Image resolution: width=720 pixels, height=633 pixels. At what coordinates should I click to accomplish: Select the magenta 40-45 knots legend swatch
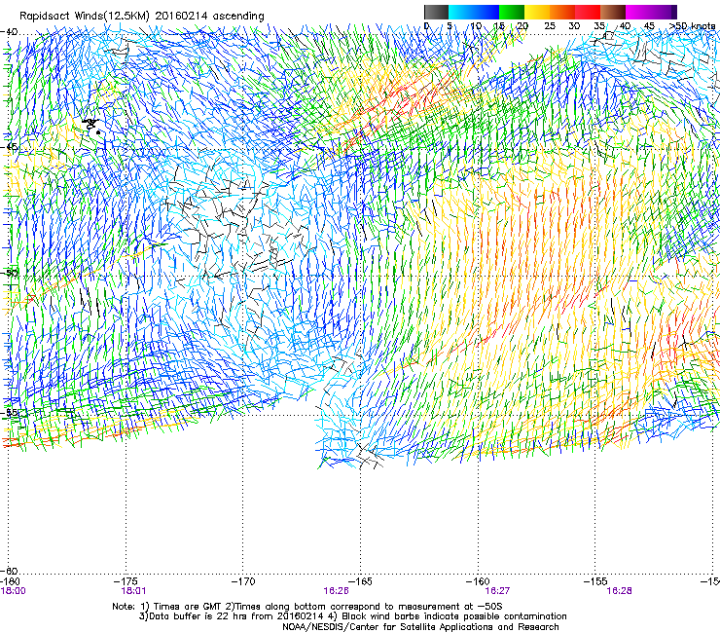(x=638, y=12)
